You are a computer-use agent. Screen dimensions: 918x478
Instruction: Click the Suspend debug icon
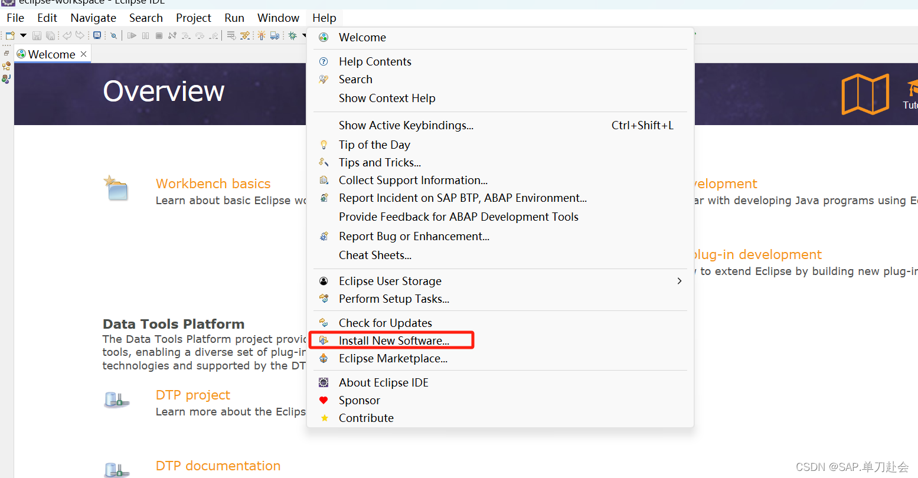pos(145,35)
